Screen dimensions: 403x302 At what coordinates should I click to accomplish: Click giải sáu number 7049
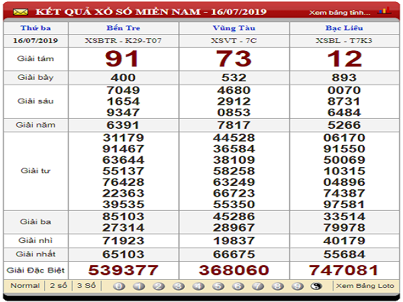point(124,90)
